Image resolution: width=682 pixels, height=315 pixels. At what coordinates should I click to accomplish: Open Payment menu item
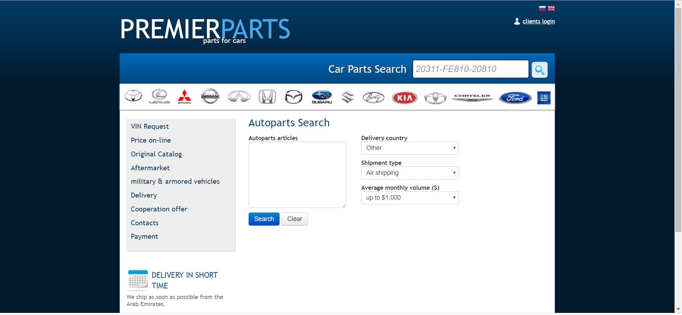[x=144, y=236]
